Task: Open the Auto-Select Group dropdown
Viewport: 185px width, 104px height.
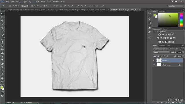Action: (25, 6)
